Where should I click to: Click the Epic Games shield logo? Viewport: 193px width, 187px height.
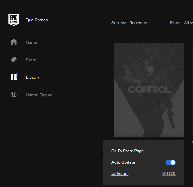click(14, 20)
